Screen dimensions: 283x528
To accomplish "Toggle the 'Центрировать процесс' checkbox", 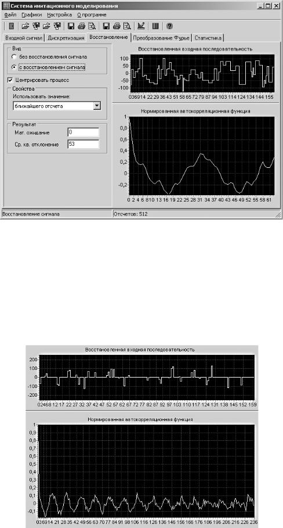I will point(10,80).
